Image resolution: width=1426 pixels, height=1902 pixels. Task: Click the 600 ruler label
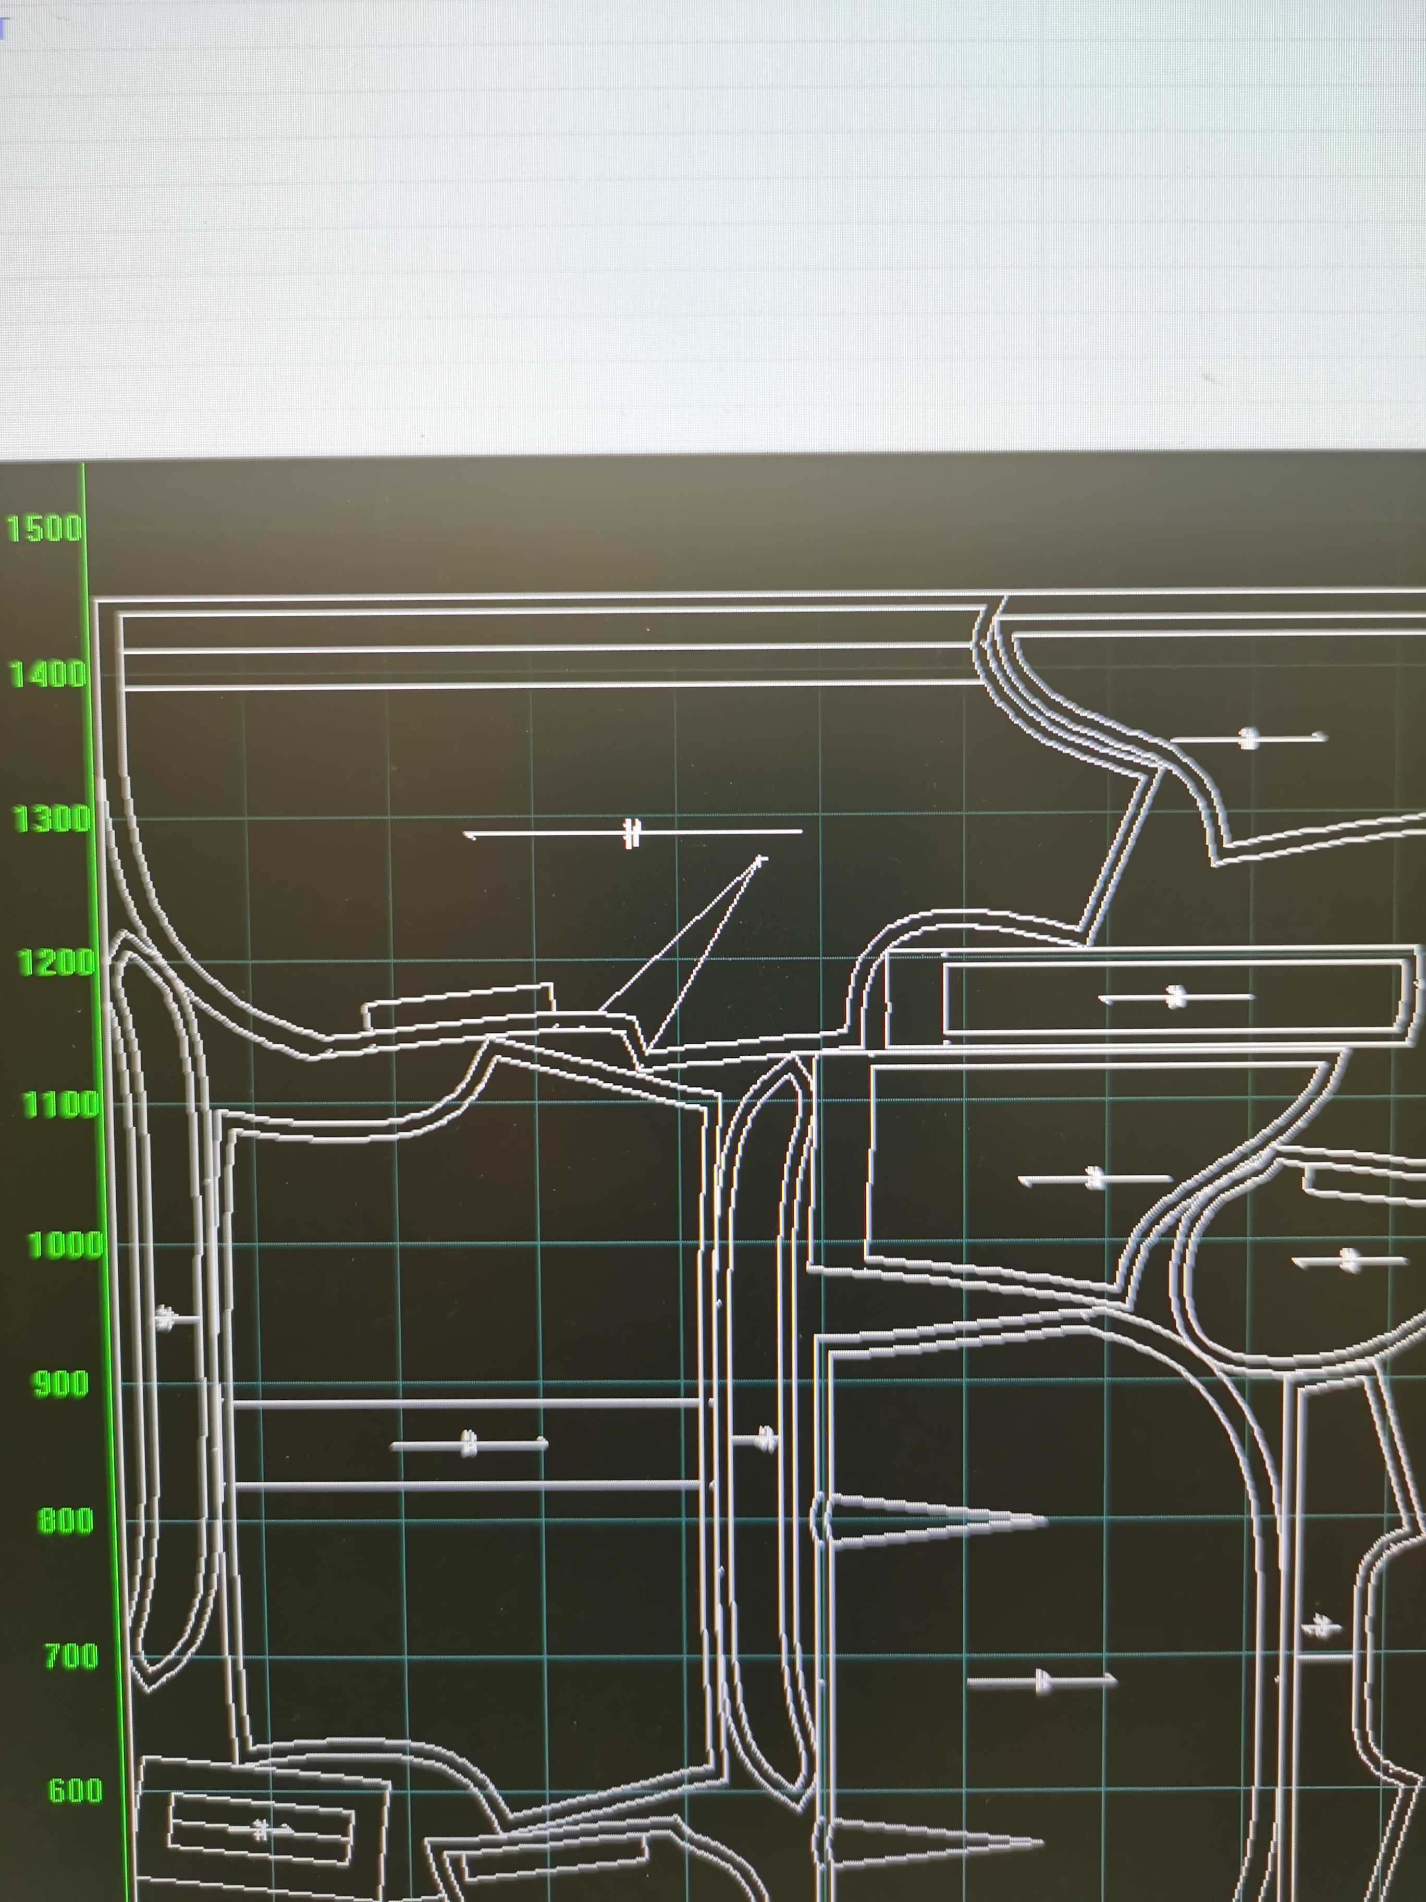(x=76, y=1790)
